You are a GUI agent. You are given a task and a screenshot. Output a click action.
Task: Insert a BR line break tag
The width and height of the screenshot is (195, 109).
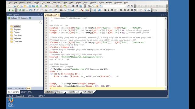tap(61, 10)
